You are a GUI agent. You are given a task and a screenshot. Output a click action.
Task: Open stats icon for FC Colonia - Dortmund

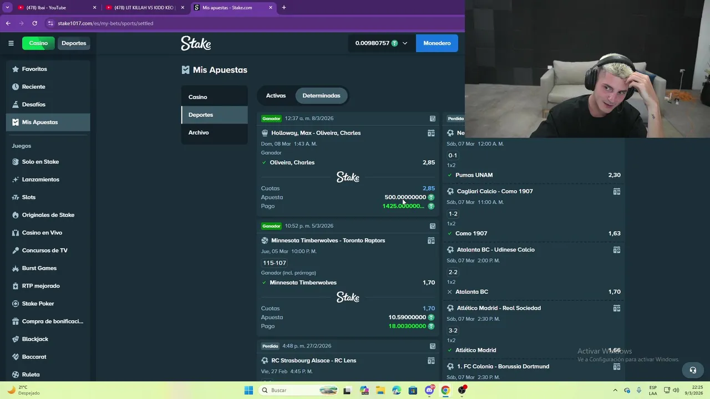(616, 367)
